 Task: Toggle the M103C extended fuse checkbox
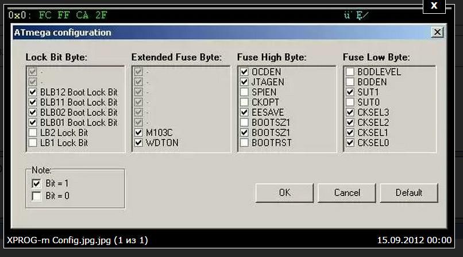pyautogui.click(x=138, y=133)
